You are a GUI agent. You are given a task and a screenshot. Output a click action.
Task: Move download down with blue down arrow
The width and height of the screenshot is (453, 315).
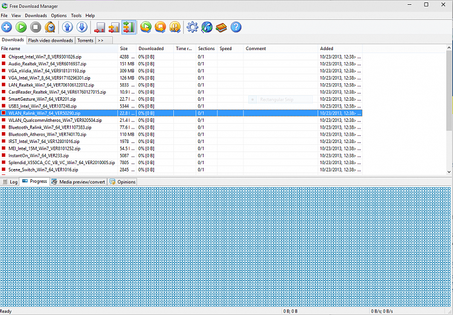(82, 27)
